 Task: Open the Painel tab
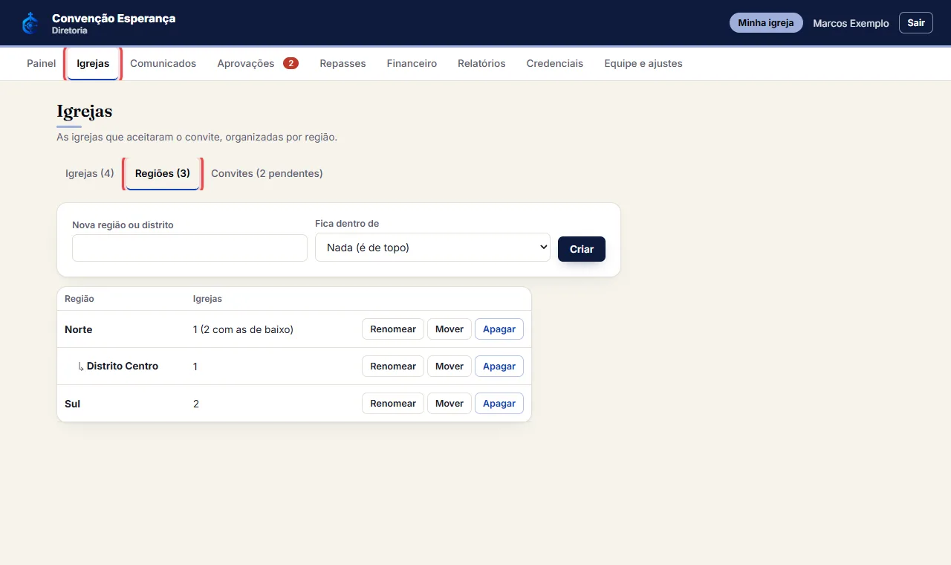coord(42,63)
